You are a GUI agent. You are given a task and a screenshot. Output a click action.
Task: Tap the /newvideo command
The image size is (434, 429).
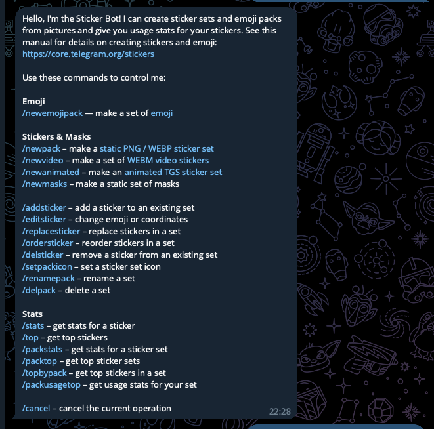[43, 161]
